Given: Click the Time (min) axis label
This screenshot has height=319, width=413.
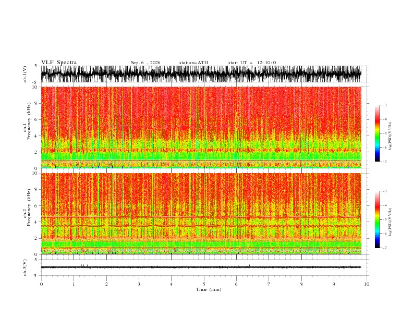Looking at the screenshot, I should (x=209, y=289).
